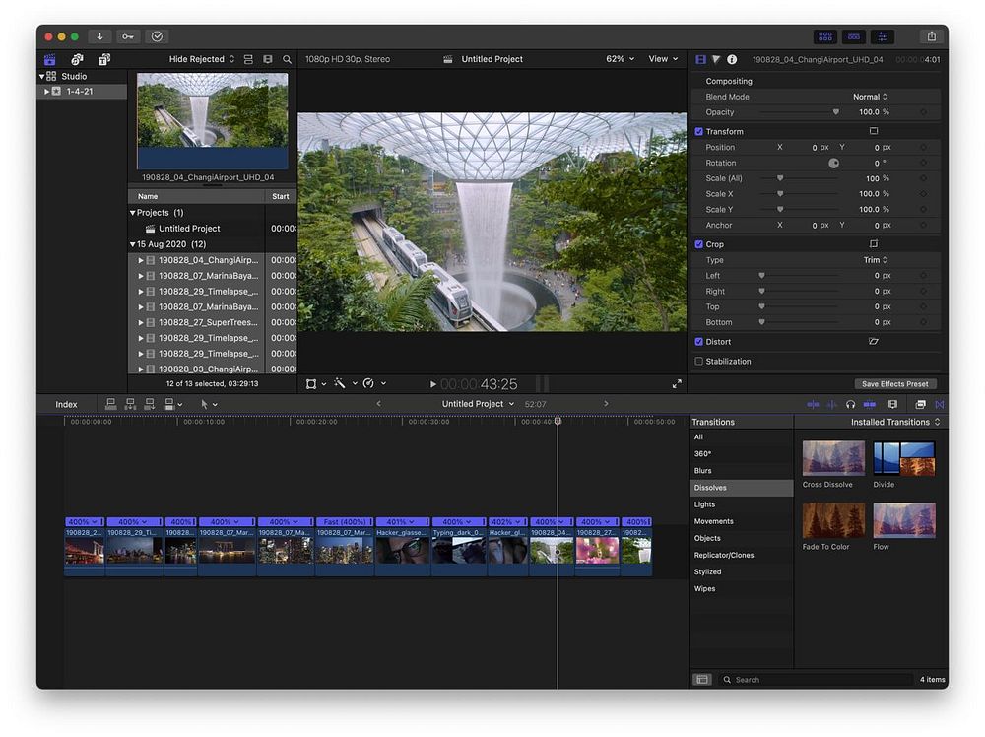The image size is (985, 737).
Task: Open the Blend Mode Normal dropdown
Action: (x=870, y=97)
